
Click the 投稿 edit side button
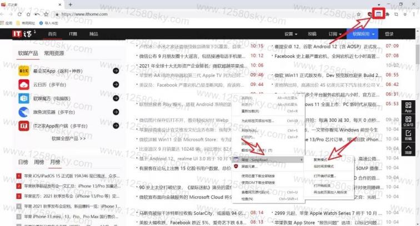click(x=408, y=135)
